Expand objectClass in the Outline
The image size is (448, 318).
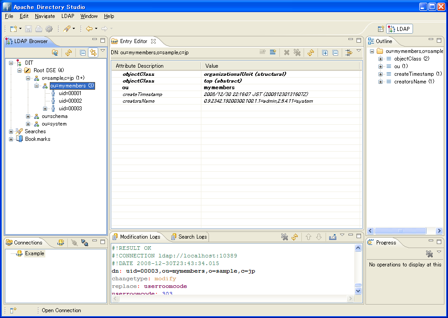[x=380, y=59]
